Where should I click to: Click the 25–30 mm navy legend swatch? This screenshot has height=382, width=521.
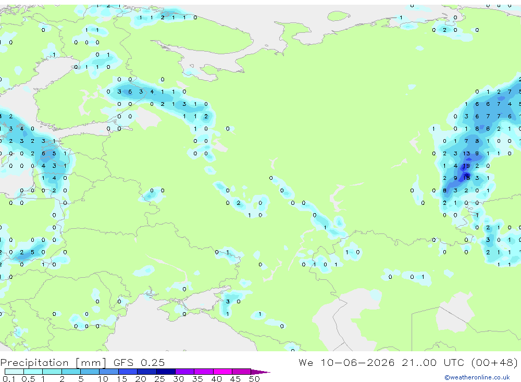166,372
